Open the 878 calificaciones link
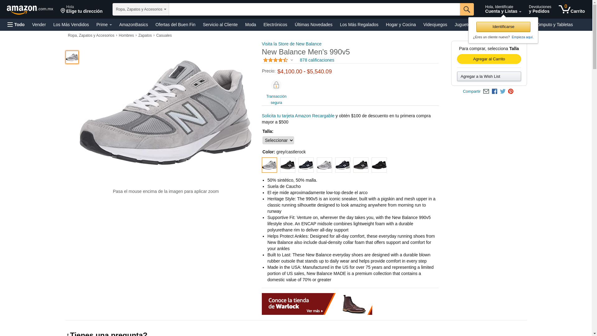The width and height of the screenshot is (597, 336). (317, 60)
